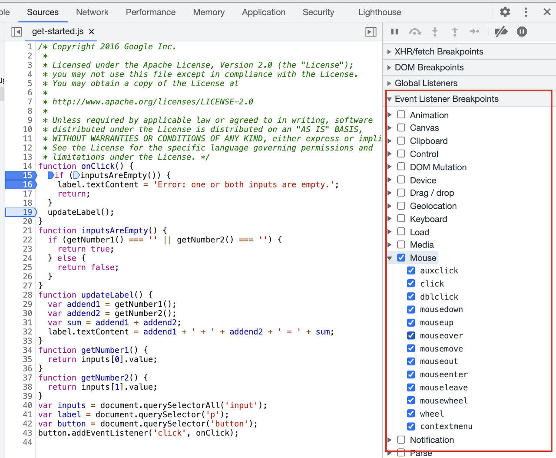
Task: Expand the Keyboard category arrow
Action: pos(389,219)
